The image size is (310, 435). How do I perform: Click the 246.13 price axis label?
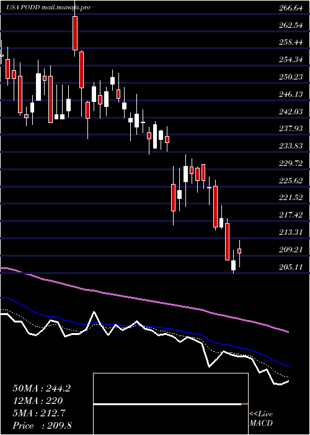pos(290,94)
